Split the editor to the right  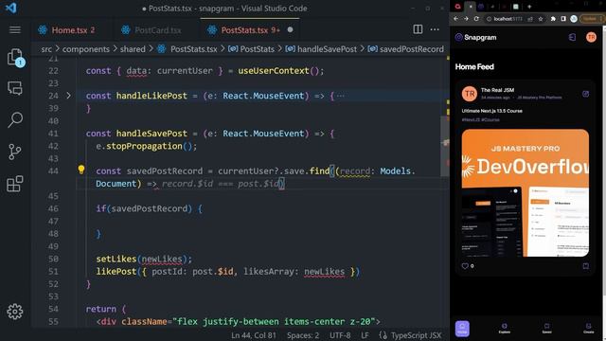418,29
